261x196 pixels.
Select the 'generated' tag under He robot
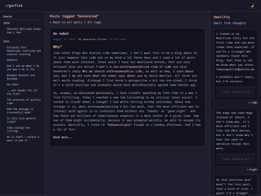click(x=89, y=39)
